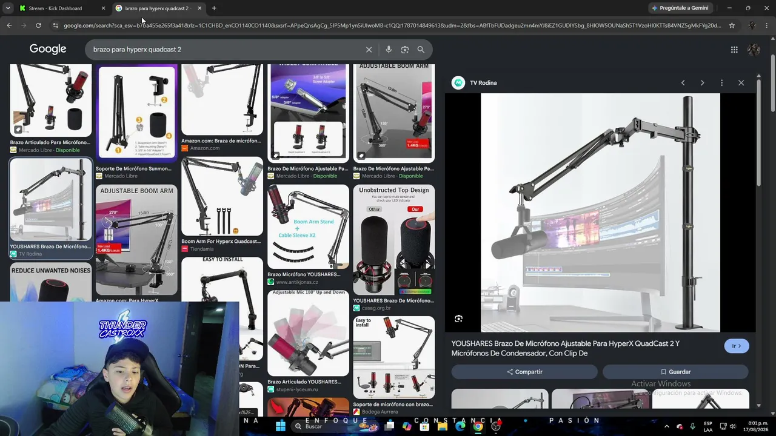
Task: Select the brazo para hyperx quadcast 2 tab
Action: [156, 8]
